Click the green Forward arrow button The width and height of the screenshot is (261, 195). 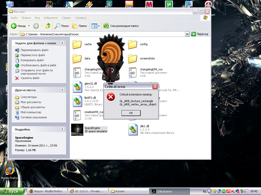pyautogui.click(x=36, y=26)
